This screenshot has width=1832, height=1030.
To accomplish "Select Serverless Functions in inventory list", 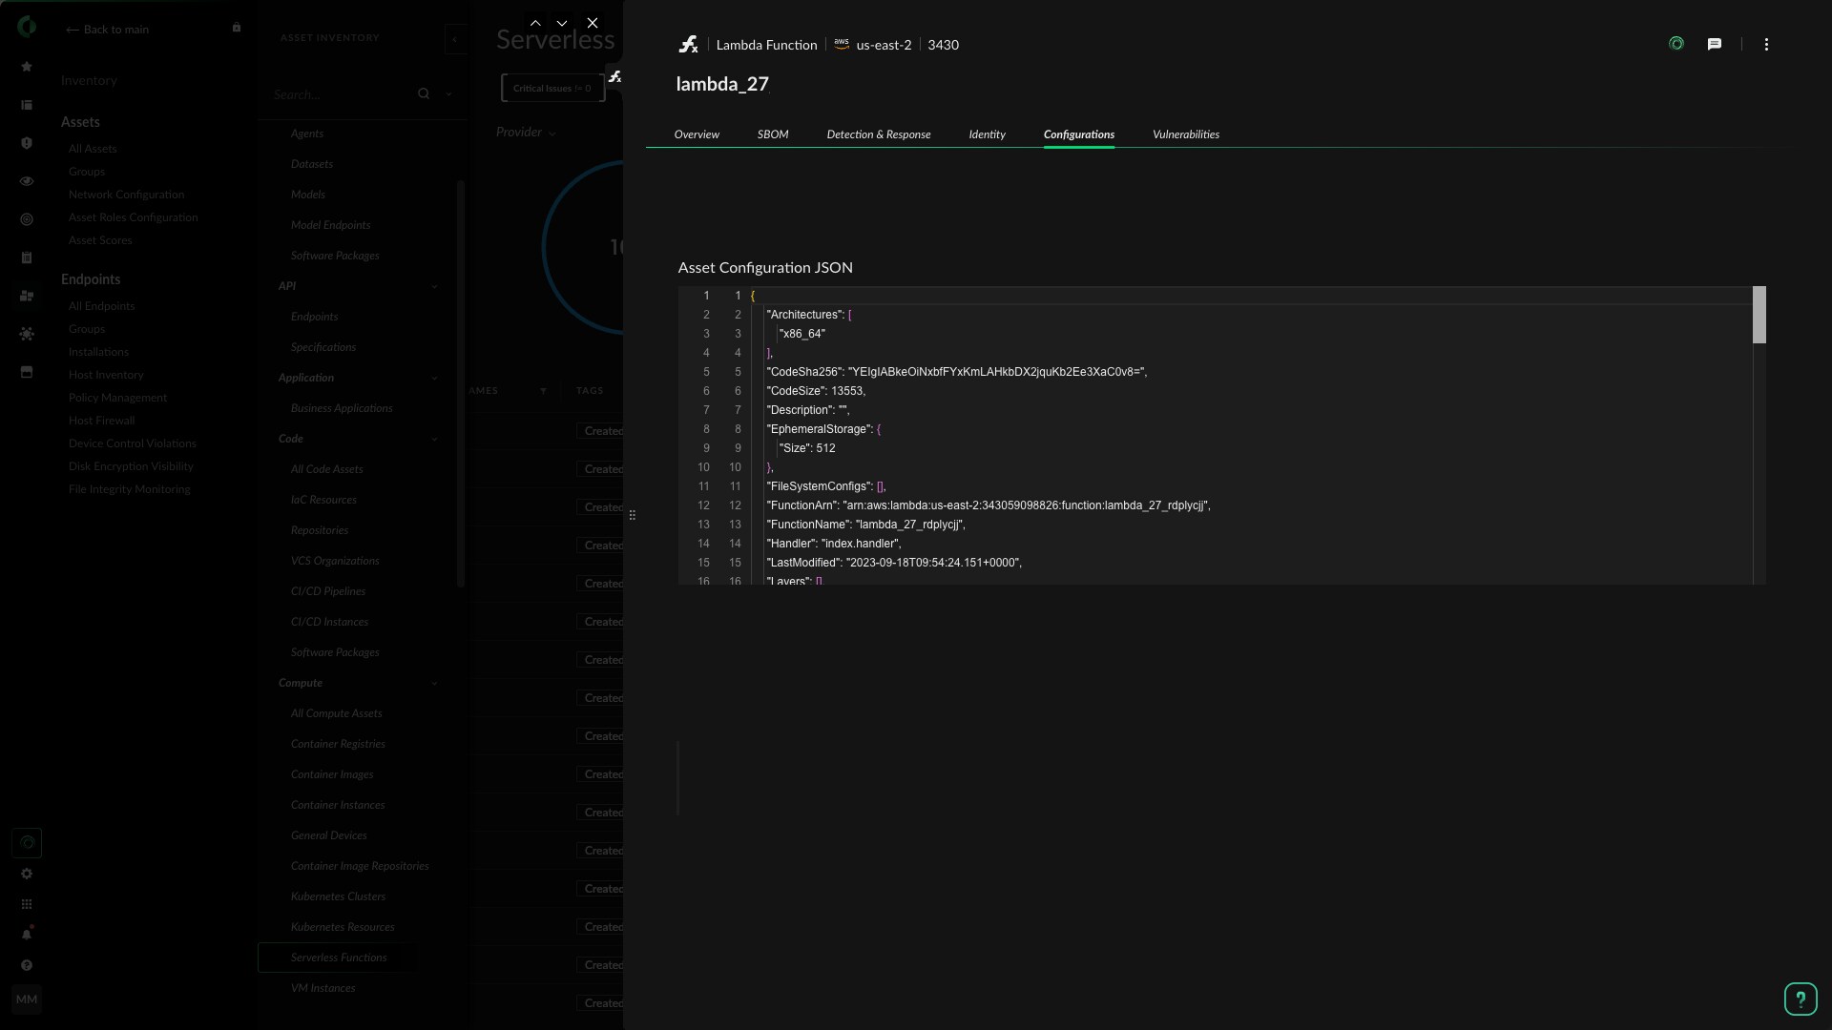I will pos(339,958).
